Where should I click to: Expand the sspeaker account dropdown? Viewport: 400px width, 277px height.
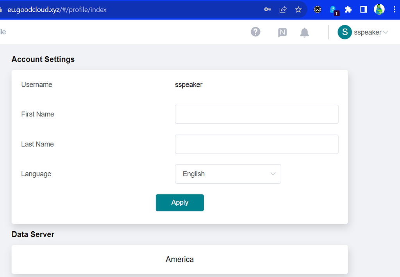coord(371,32)
